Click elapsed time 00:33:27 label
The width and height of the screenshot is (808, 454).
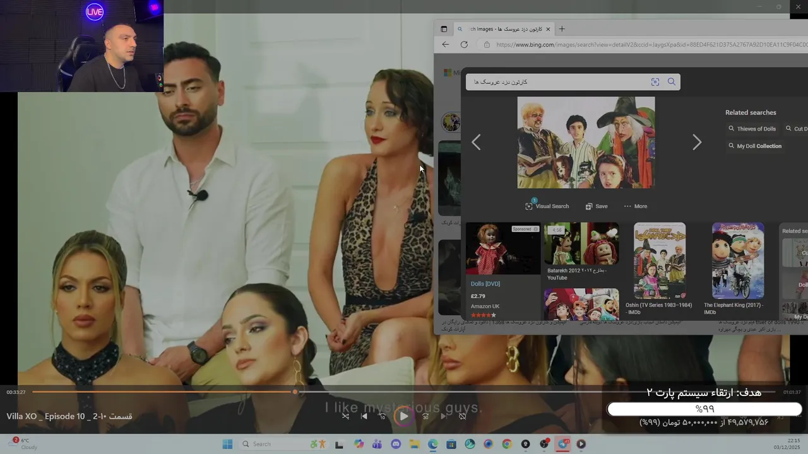coord(16,392)
